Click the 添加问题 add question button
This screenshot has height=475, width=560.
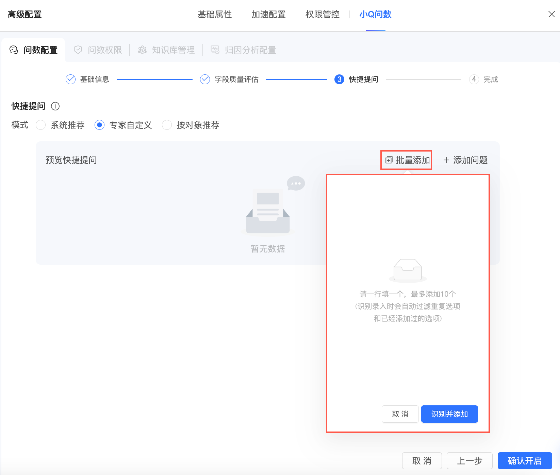465,160
